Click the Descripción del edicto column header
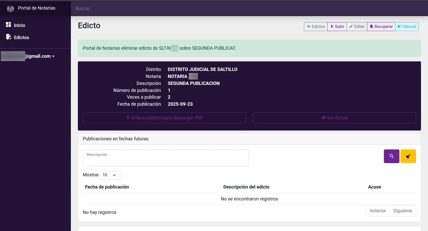Viewport: 428px width, 231px height. tap(246, 187)
